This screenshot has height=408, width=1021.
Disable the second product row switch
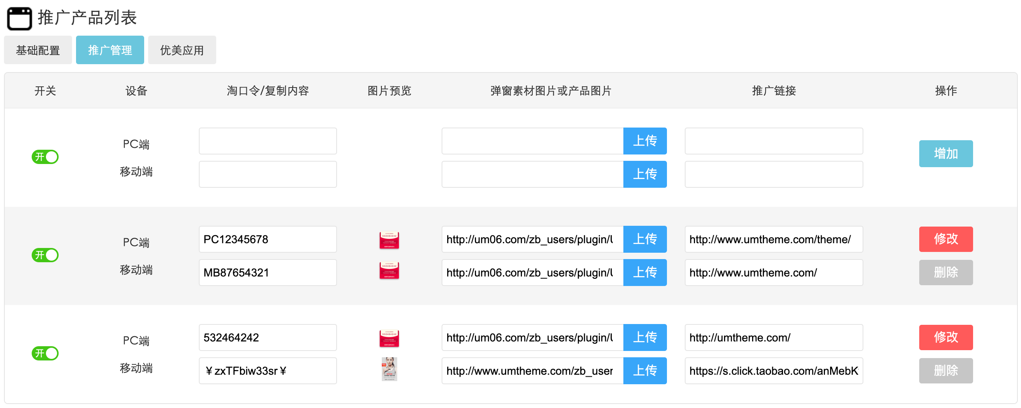click(45, 255)
